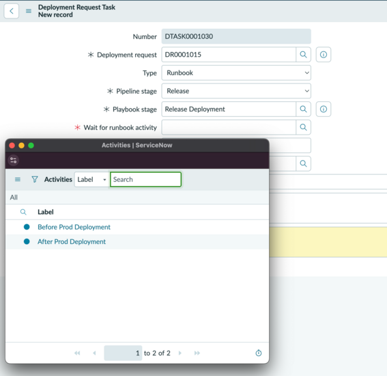Click the column search magnifier icon
This screenshot has height=376, width=387.
coord(23,212)
